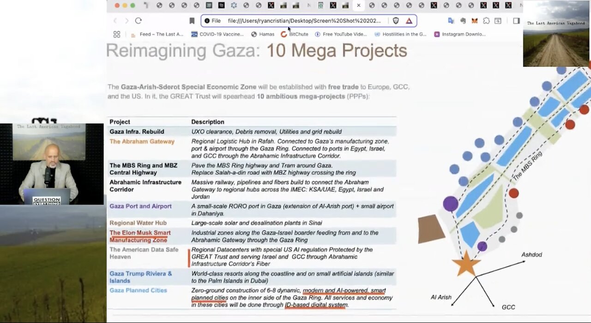
Task: Click 'Gaza Port and Airport' project name
Action: pyautogui.click(x=140, y=206)
